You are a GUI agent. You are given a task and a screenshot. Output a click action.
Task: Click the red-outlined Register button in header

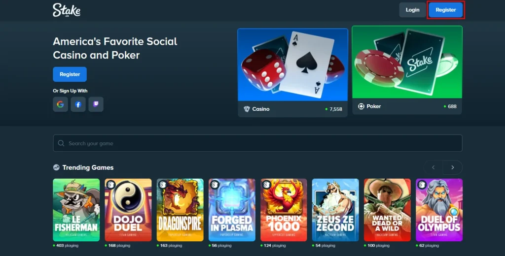coord(446,10)
